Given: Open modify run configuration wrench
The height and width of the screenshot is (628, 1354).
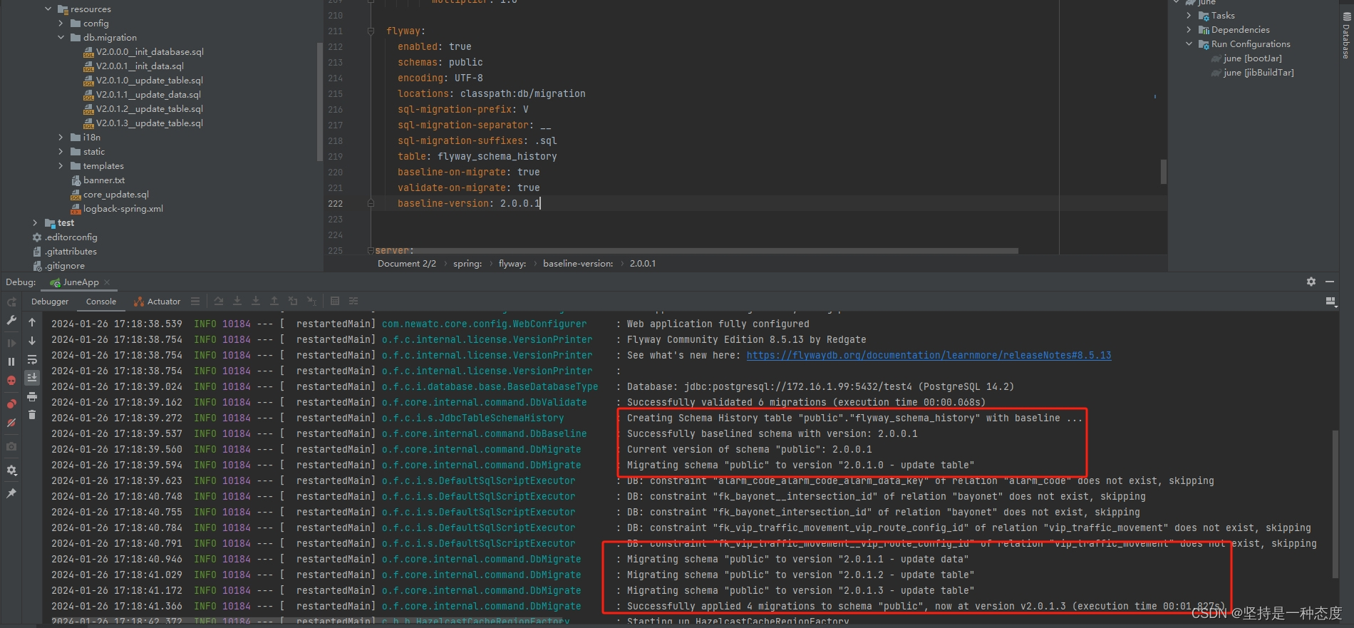Looking at the screenshot, I should tap(11, 321).
